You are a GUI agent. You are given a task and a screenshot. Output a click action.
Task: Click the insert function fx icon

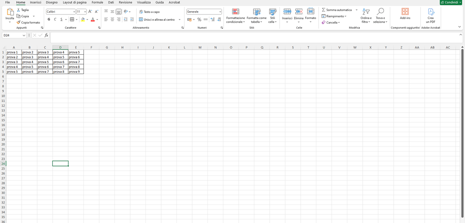coord(46,35)
